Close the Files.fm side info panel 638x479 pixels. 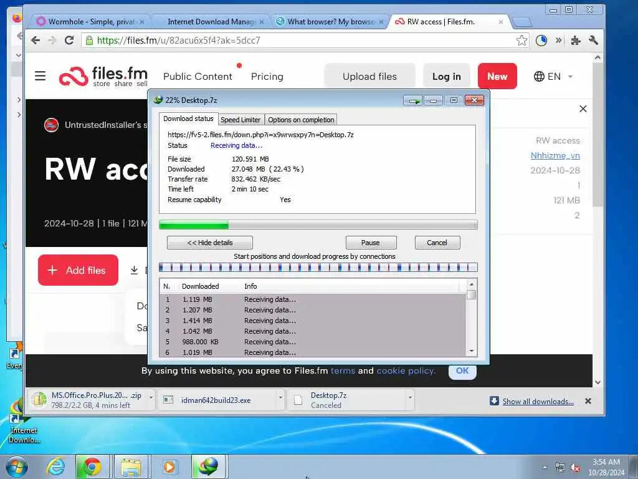pos(583,109)
